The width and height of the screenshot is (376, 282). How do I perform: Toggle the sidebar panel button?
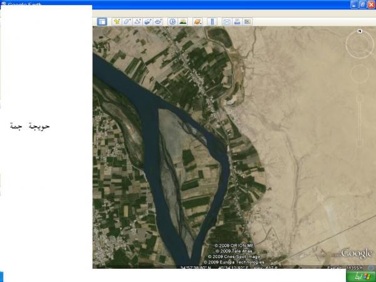[102, 21]
